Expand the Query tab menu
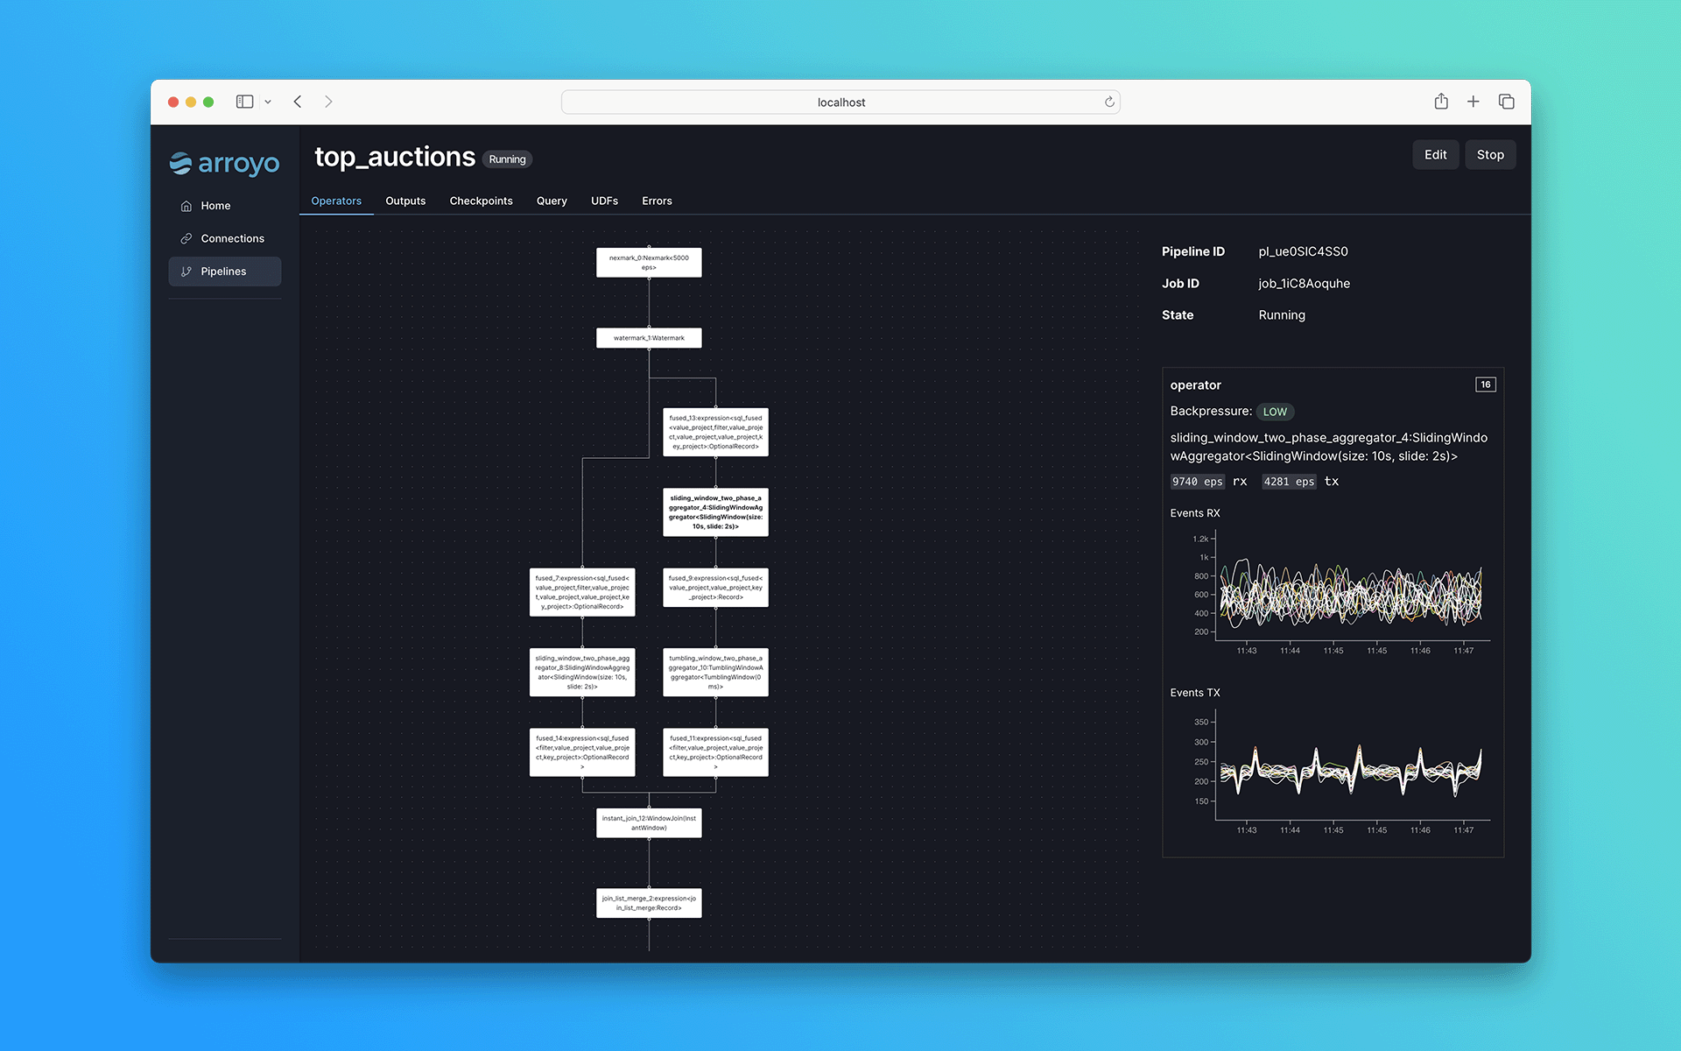 550,200
